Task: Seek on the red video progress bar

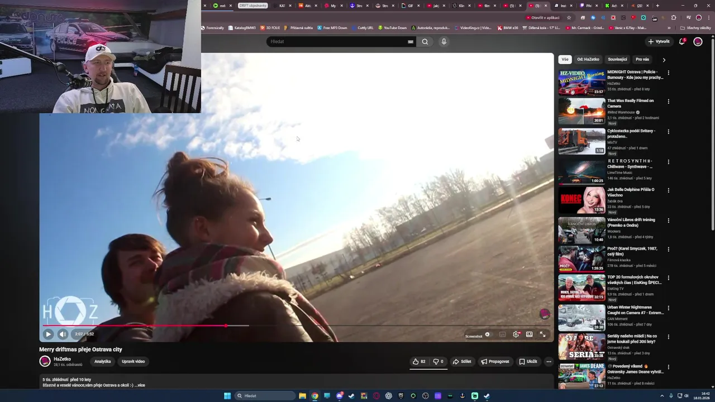Action: coord(297,326)
